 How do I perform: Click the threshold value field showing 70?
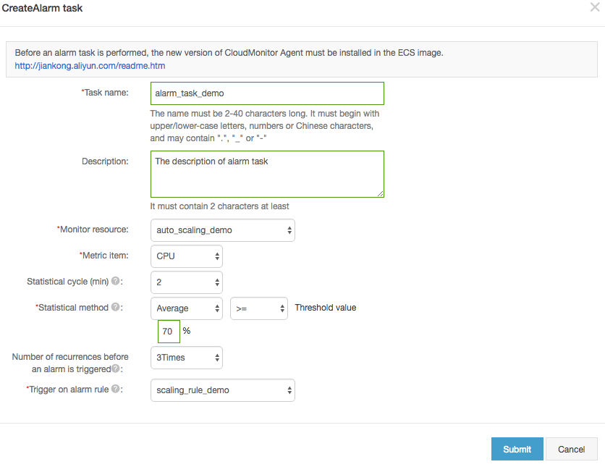click(x=169, y=332)
